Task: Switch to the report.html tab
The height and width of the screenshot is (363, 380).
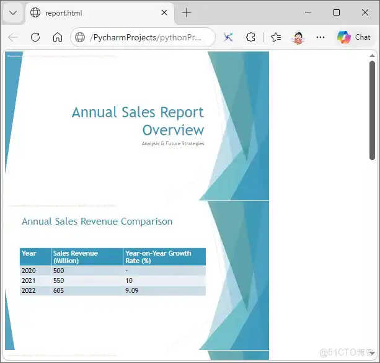Action: point(93,12)
